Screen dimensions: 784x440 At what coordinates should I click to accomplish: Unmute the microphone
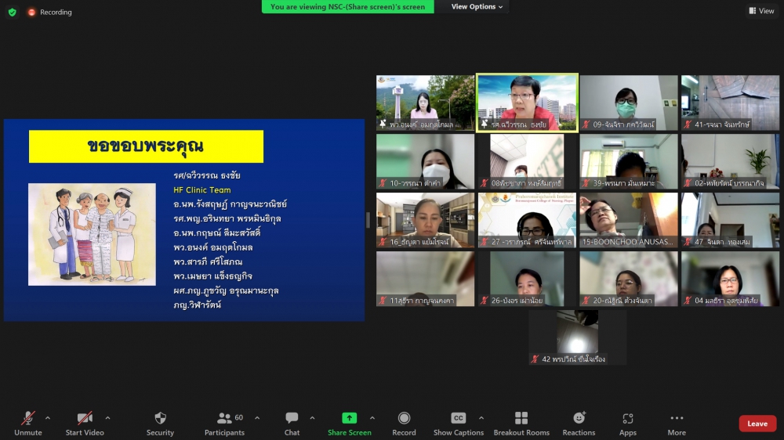(28, 419)
